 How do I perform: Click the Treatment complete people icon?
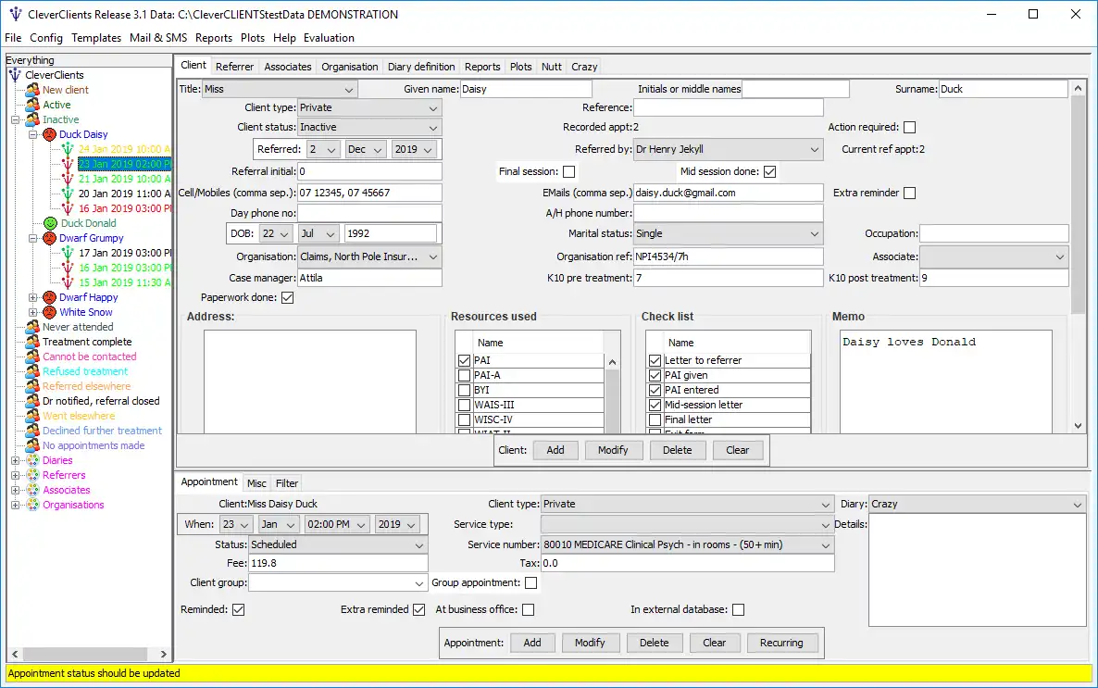[x=32, y=342]
